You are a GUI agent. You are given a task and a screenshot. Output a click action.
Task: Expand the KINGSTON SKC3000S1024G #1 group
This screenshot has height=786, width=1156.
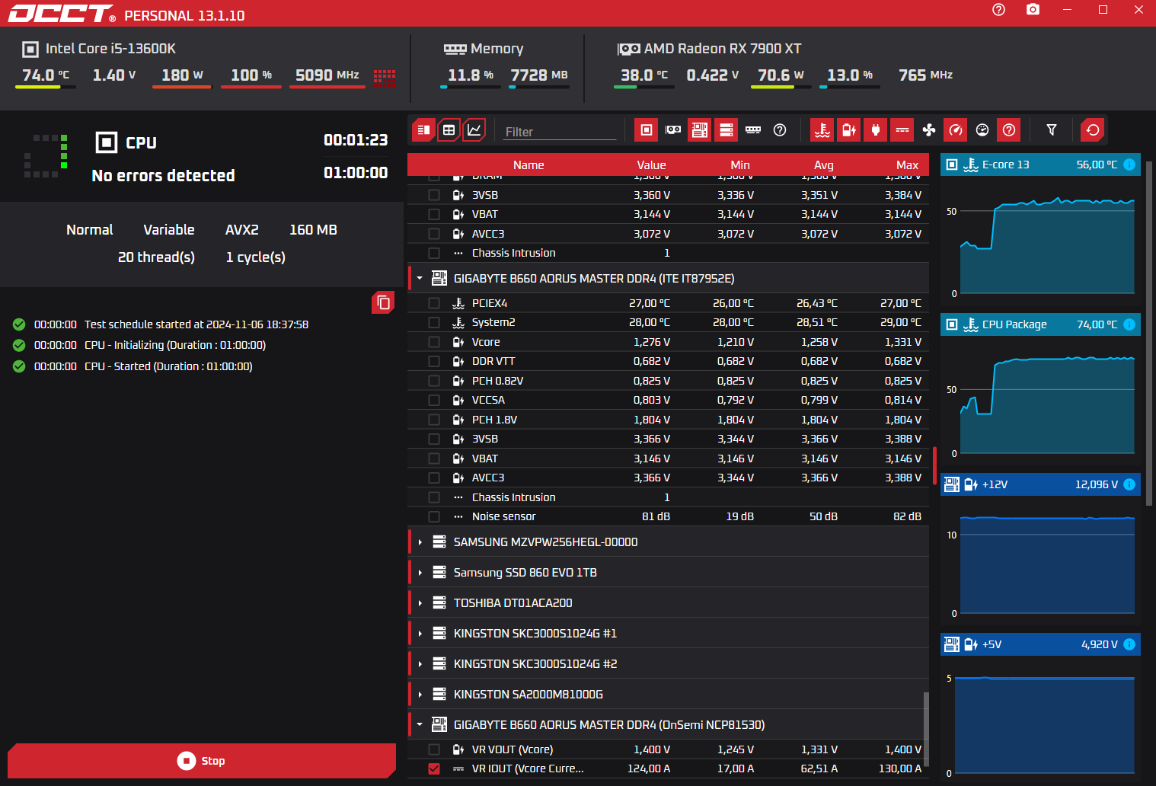pyautogui.click(x=420, y=634)
